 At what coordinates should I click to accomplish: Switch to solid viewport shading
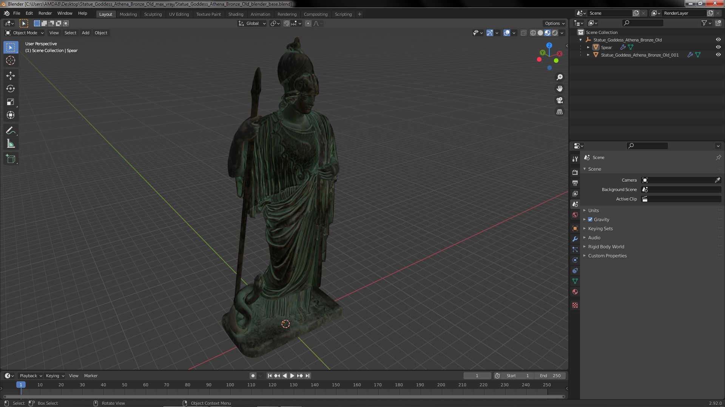click(x=540, y=33)
